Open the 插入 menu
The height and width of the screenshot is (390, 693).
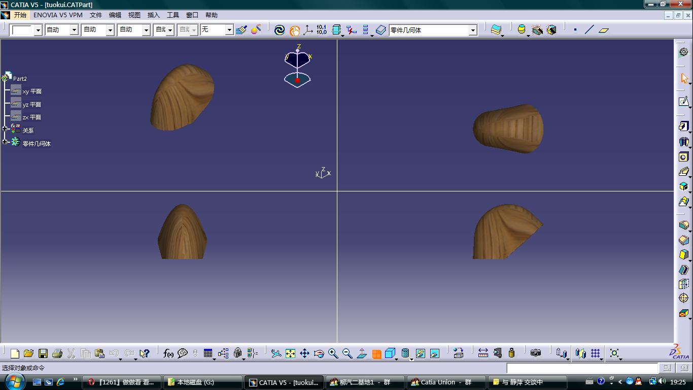[153, 15]
